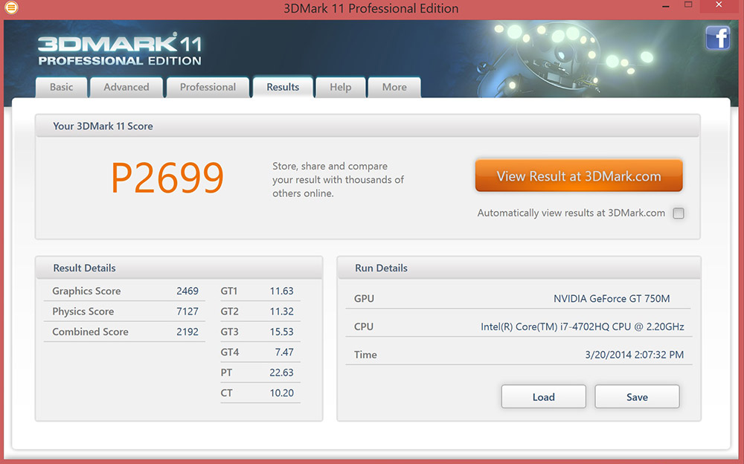Select the P2699 score value
The width and height of the screenshot is (744, 464).
click(x=167, y=178)
